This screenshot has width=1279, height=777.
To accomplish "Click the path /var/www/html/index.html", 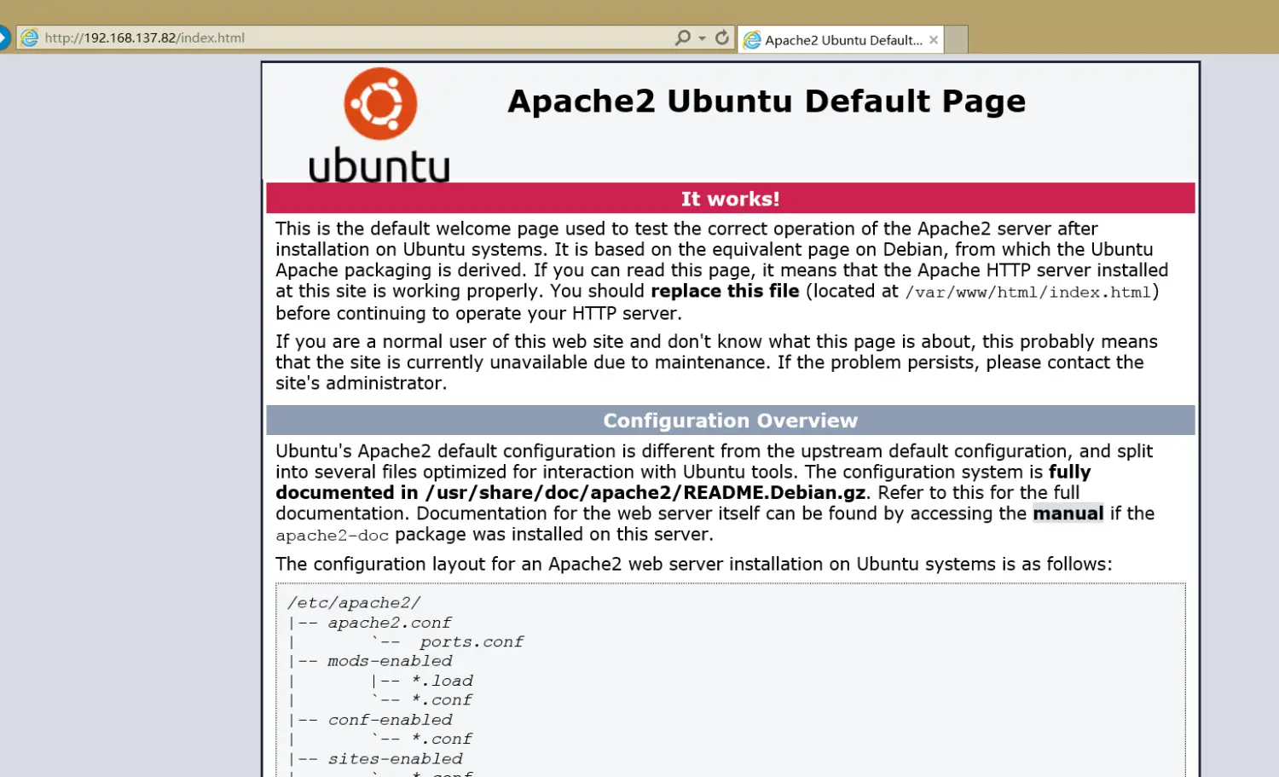I will 1028,293.
